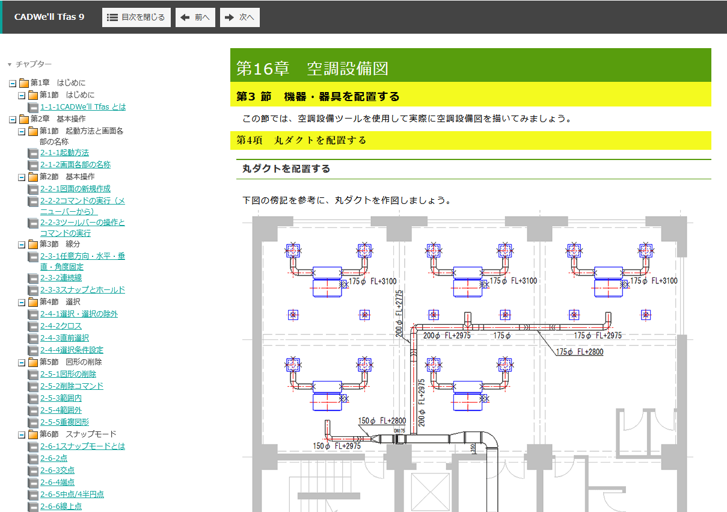Open the 2-2-1図面の新規作成 topic

tap(75, 189)
